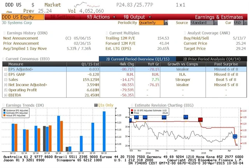Open the Earnings History (ERN) section icon

4,33
